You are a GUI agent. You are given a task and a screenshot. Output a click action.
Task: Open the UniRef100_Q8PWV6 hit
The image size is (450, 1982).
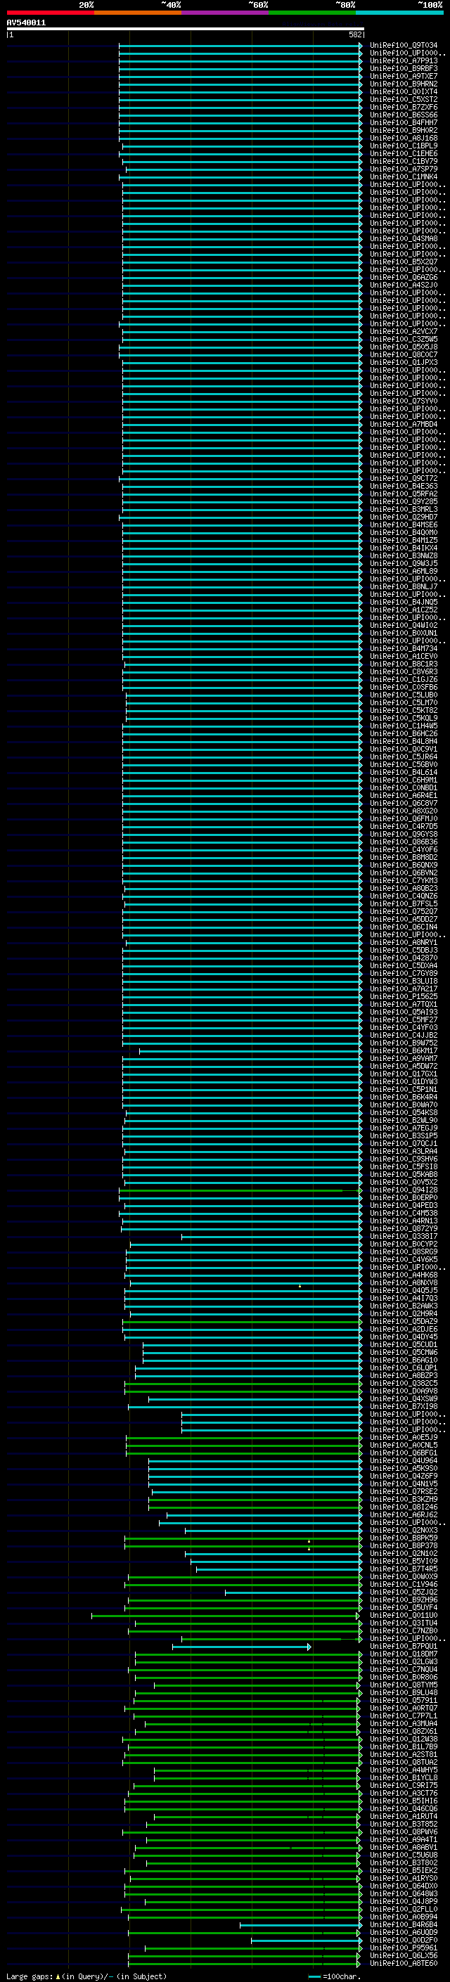pos(403,1832)
